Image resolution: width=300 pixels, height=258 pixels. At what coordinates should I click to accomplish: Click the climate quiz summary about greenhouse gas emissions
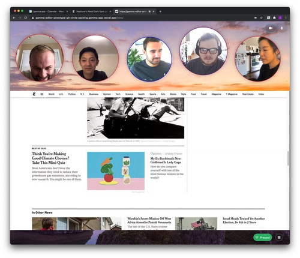coord(56,173)
